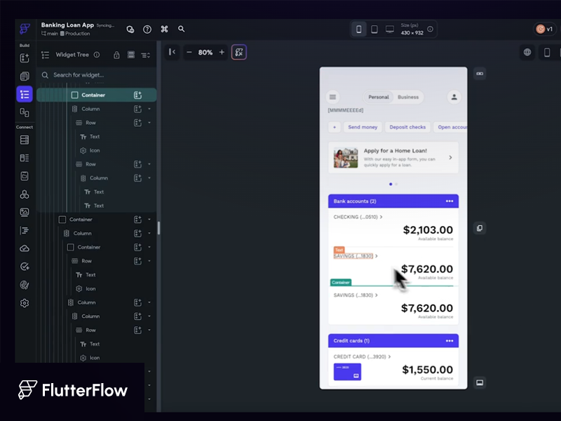Viewport: 561px width, 421px height.
Task: Collapse the widget tree side panel
Action: click(172, 52)
